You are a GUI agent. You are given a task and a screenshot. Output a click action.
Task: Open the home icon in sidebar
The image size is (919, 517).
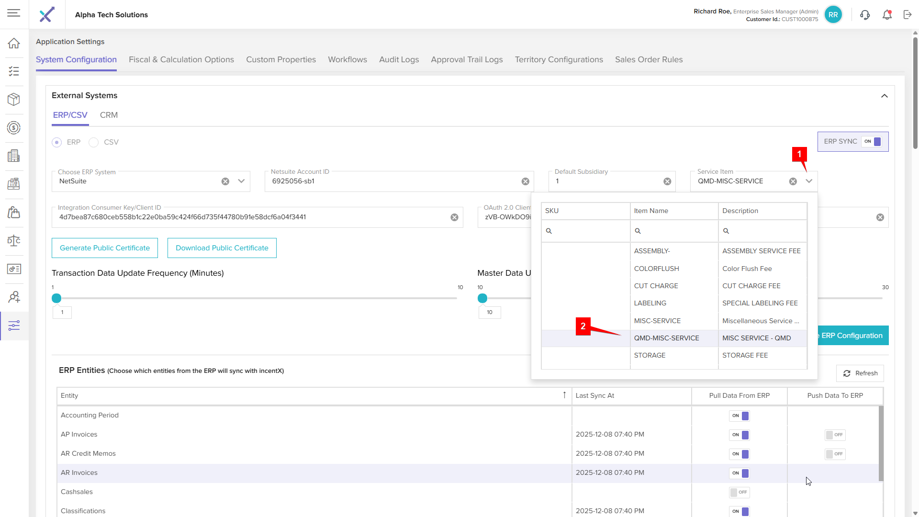coord(14,43)
